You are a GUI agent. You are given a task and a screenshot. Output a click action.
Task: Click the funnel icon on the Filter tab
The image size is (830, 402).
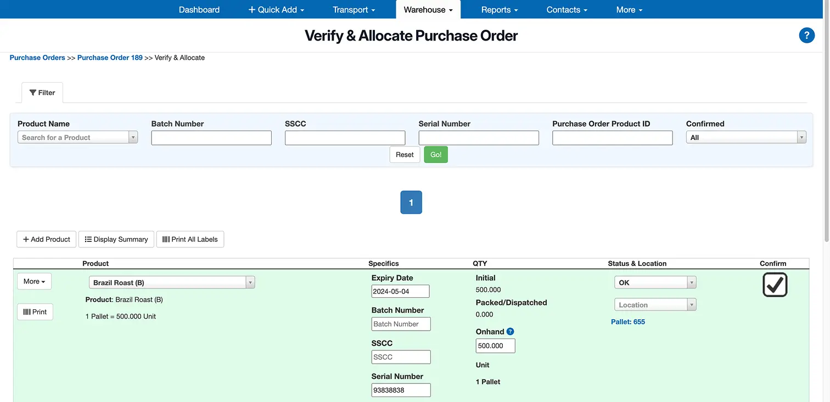tap(33, 92)
